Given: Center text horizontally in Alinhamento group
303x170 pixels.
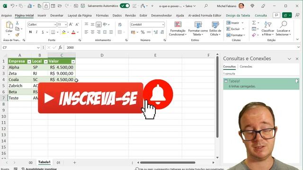Looking at the screenshot, I should [92, 32].
